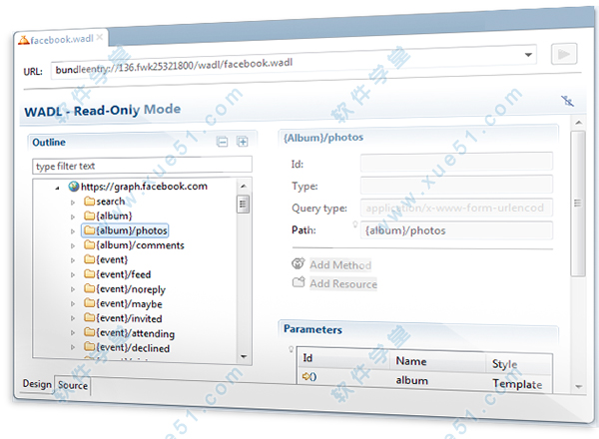Screen dimensions: 599x439
Task: Select the {event}/attending resource in outline
Action: click(x=129, y=333)
